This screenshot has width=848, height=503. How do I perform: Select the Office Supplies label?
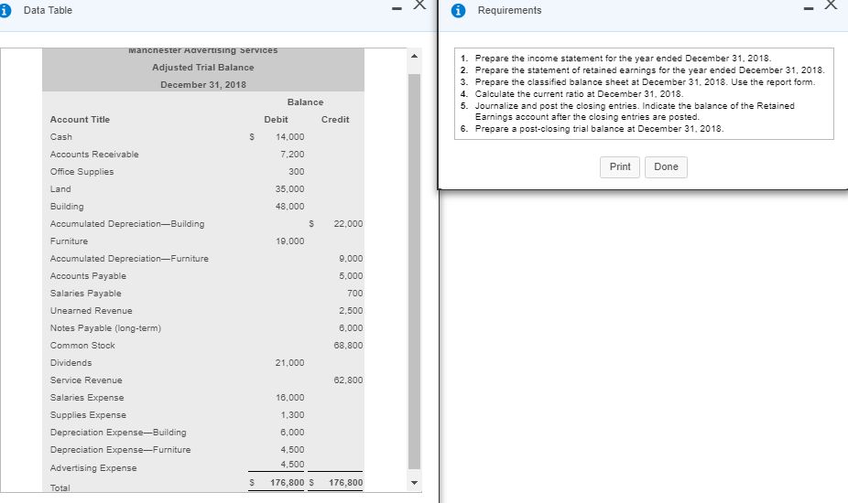(x=82, y=172)
